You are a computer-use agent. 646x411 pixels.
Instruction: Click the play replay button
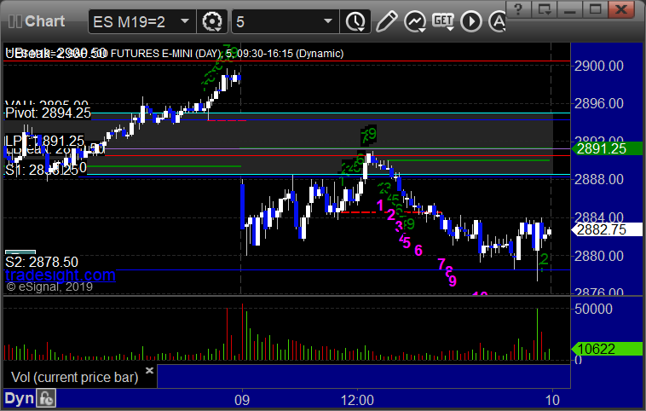pyautogui.click(x=471, y=21)
